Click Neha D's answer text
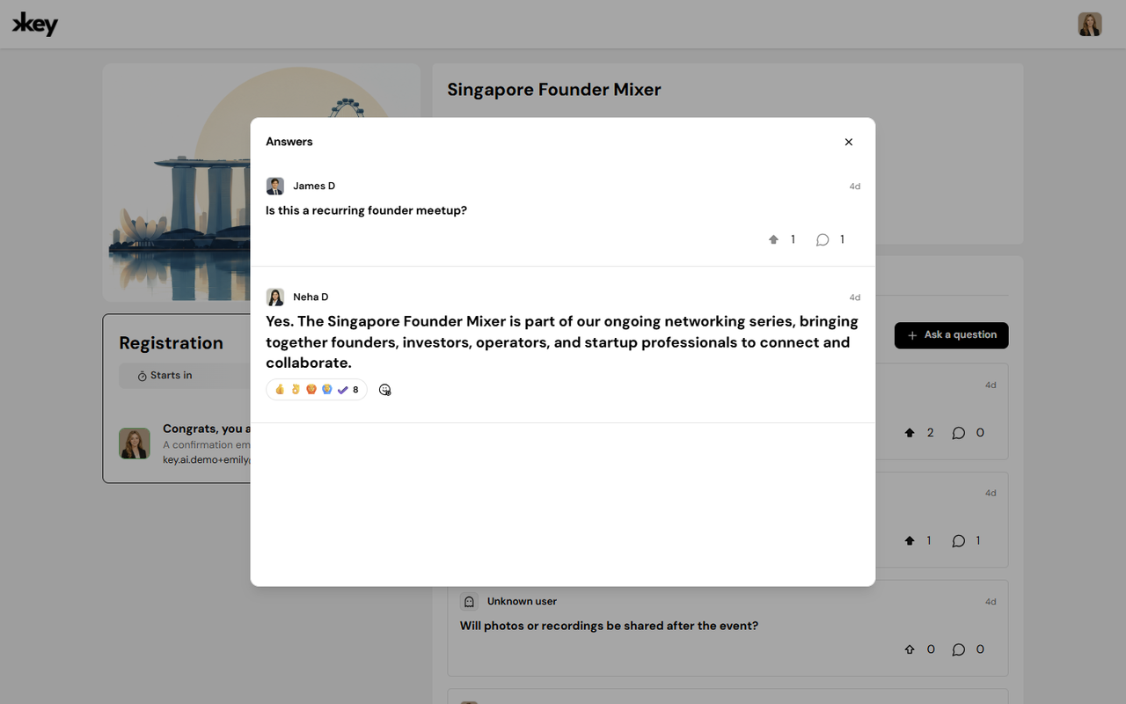 click(562, 342)
